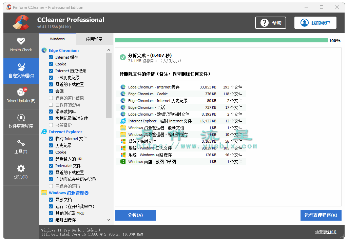
Task: Switch to the 应用程序 tab
Action: (94, 39)
